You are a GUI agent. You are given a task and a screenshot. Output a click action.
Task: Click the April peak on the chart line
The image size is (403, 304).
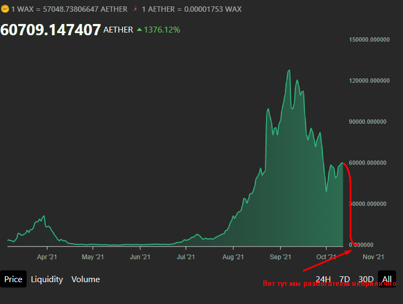[x=44, y=216]
